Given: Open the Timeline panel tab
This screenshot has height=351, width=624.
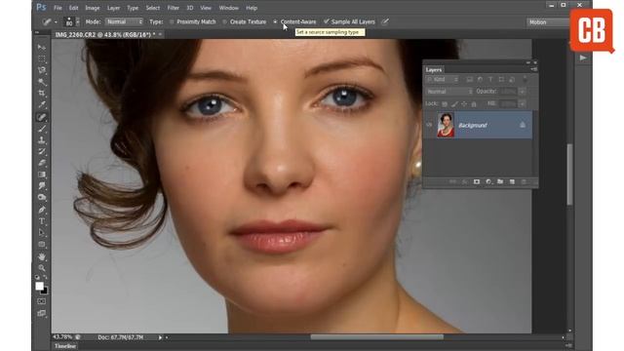Looking at the screenshot, I should [x=65, y=346].
